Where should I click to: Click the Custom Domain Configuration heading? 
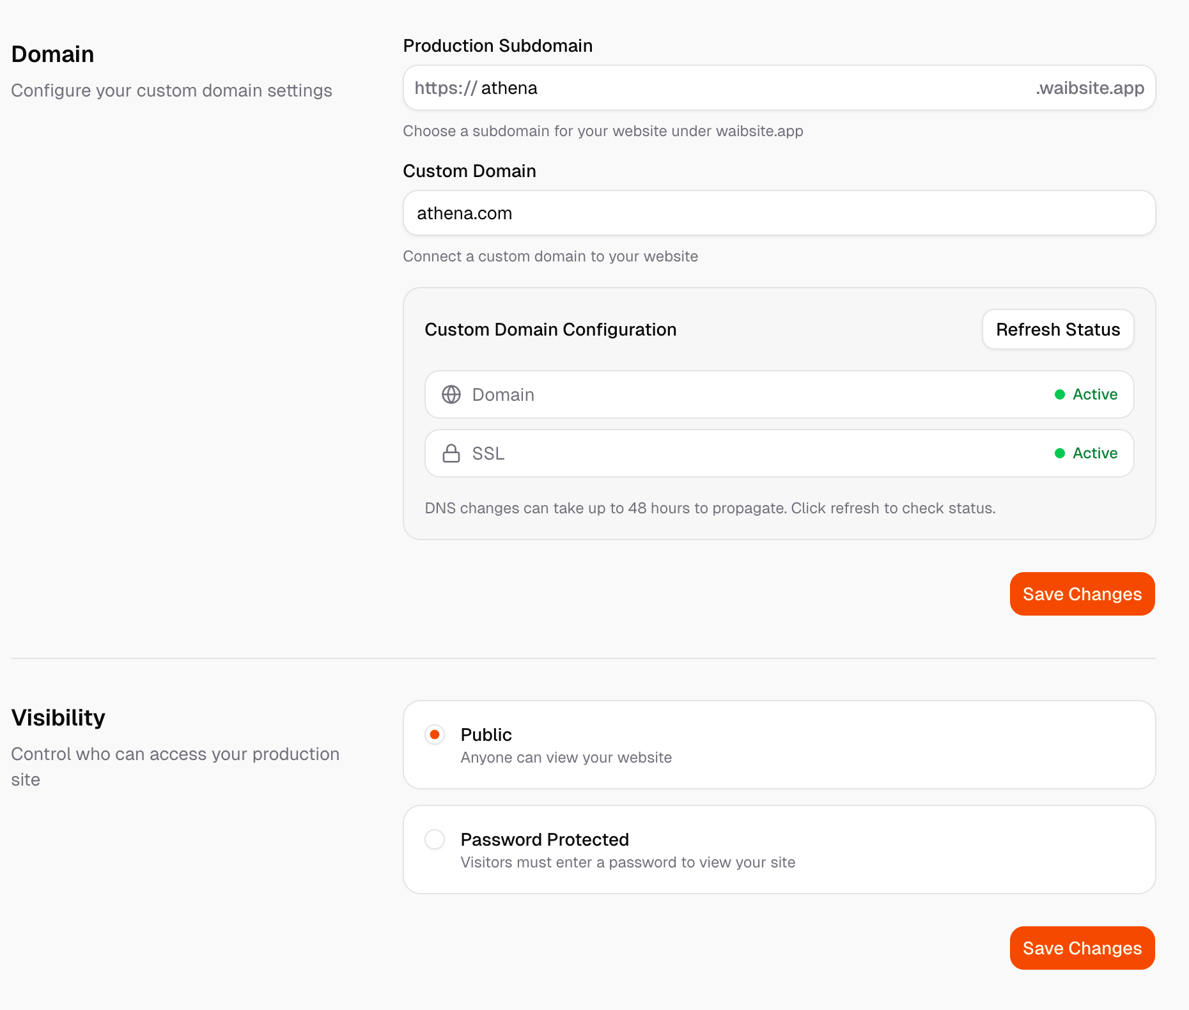550,329
